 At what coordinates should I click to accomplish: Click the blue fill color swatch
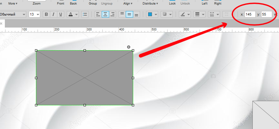(x=150, y=14)
